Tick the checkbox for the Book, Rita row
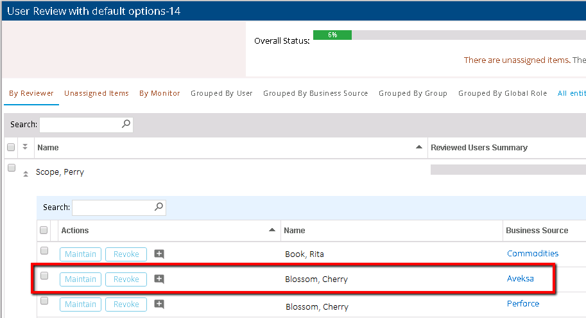This screenshot has width=586, height=318. coord(44,251)
